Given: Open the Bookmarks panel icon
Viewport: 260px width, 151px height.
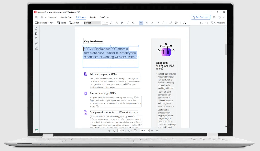Looking at the screenshot, I should point(36,33).
